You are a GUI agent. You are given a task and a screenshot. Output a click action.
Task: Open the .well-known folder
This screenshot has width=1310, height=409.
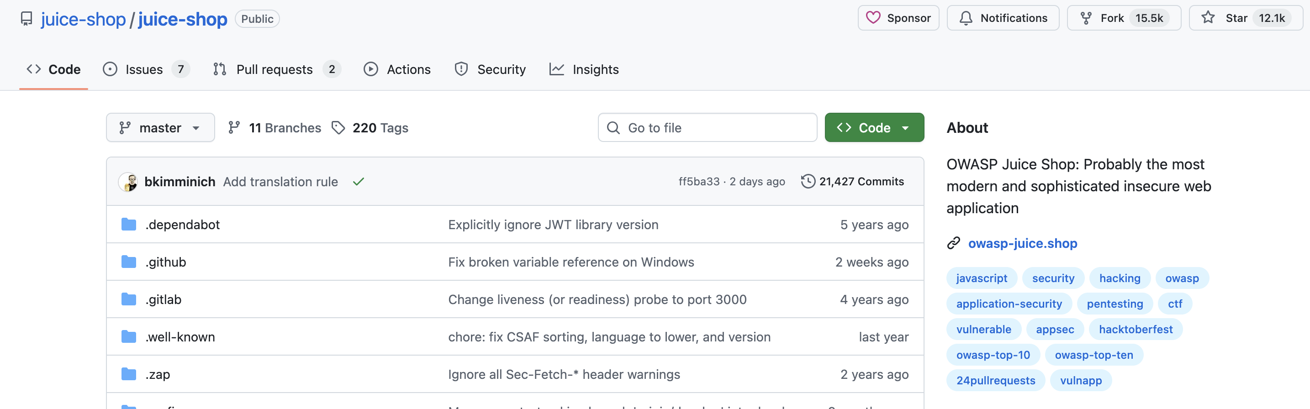pos(180,337)
